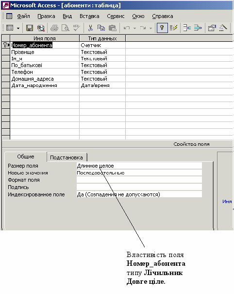The image size is (234, 294).
Task: Open the Правка menu
Action: pyautogui.click(x=46, y=17)
